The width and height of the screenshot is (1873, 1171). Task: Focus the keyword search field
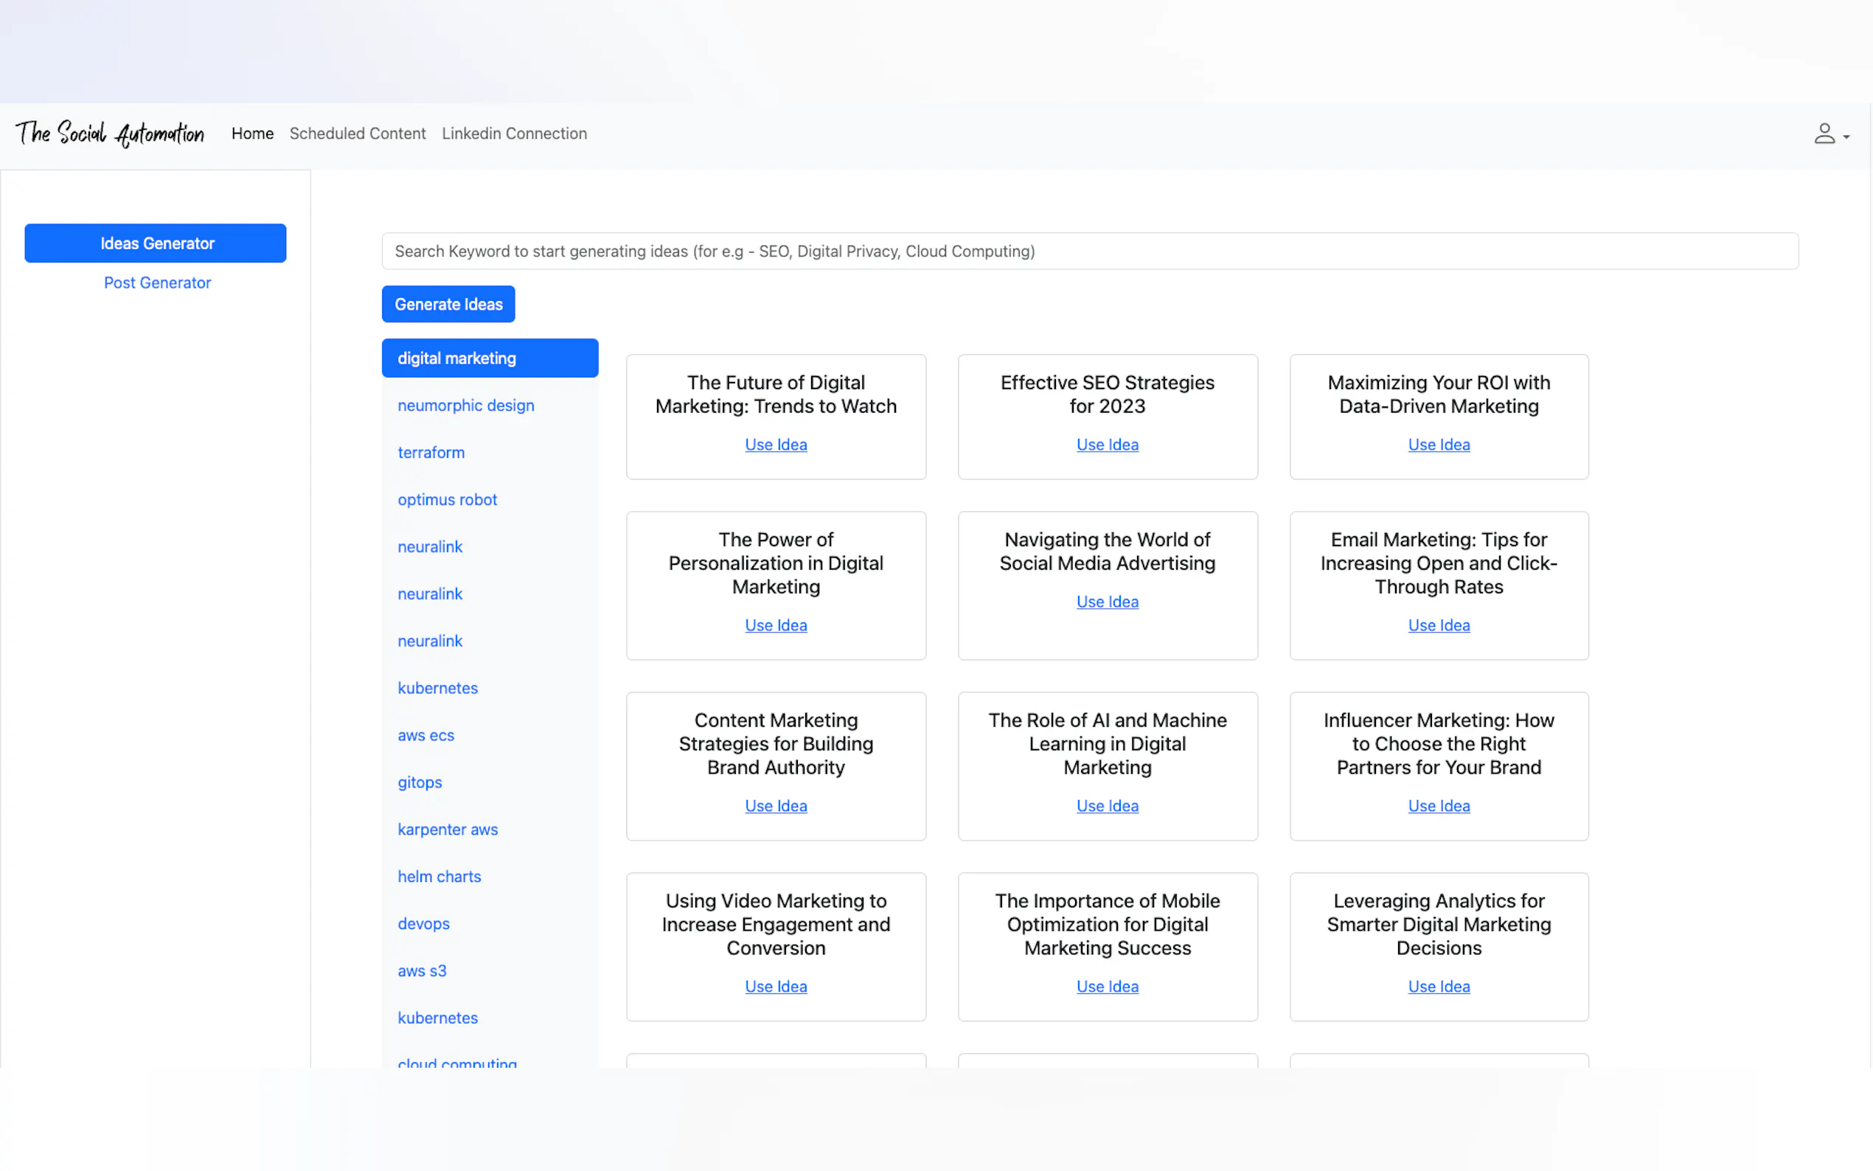(1089, 251)
